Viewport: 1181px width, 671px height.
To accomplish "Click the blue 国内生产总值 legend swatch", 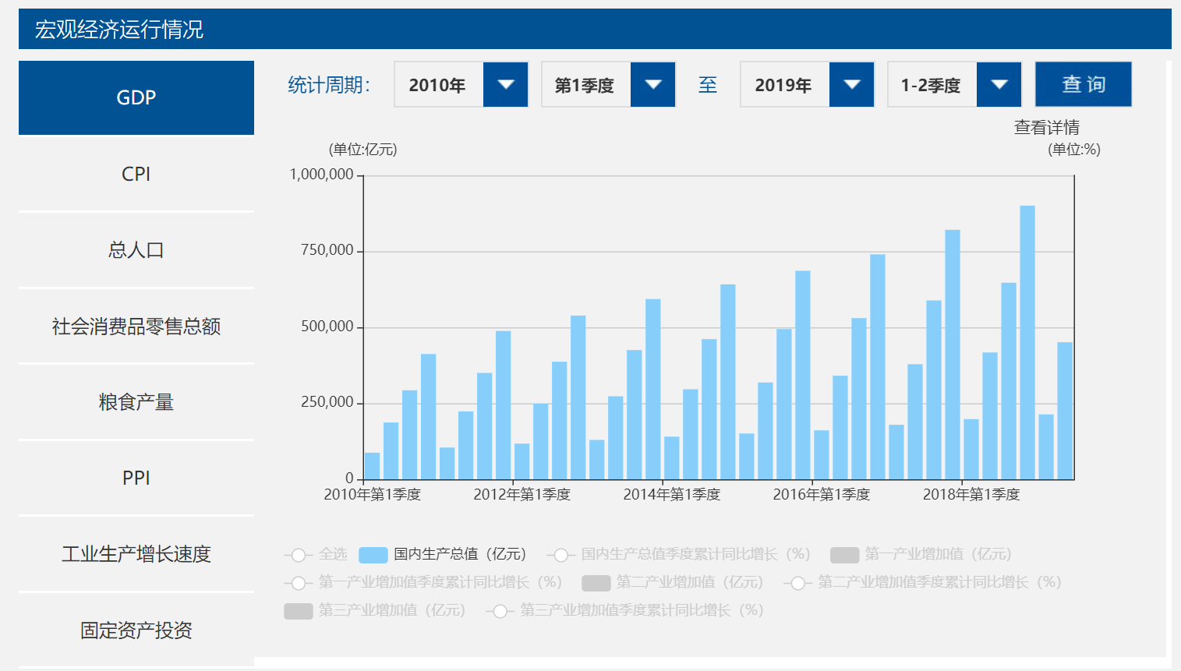I will (x=373, y=555).
